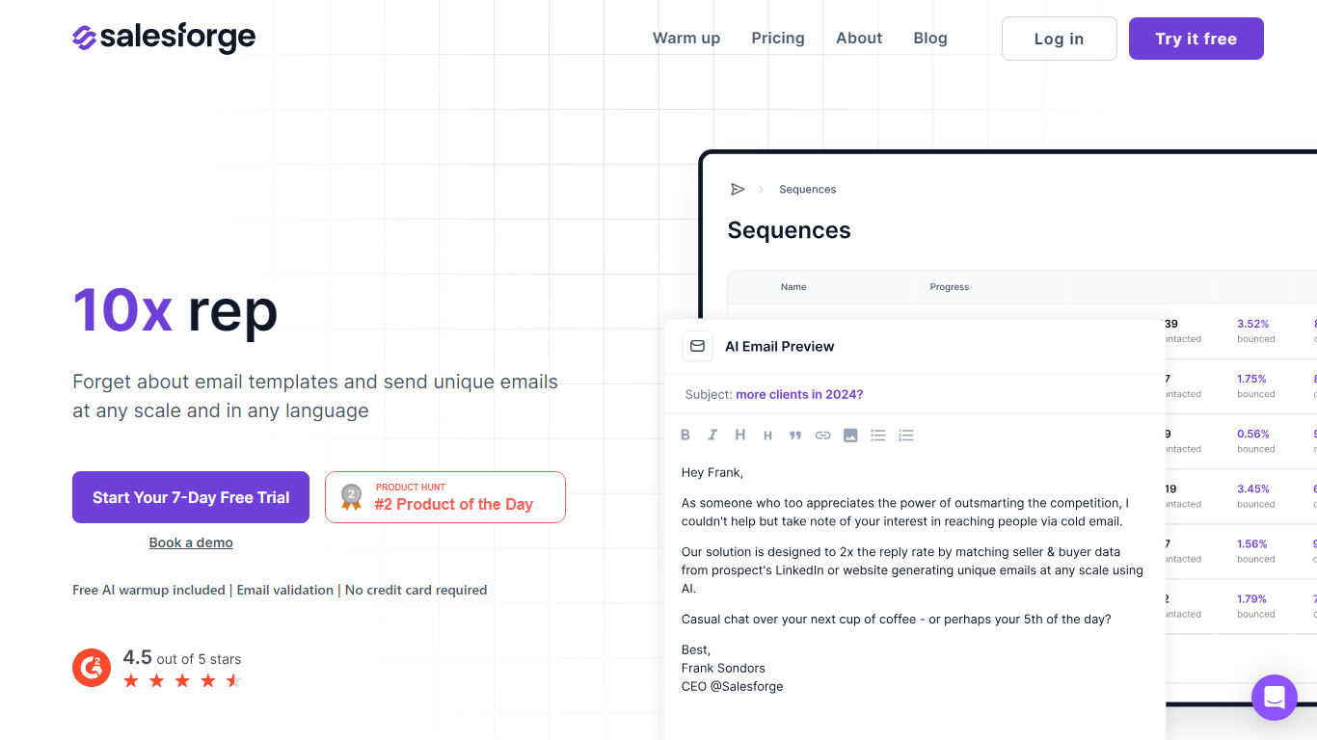Follow the Book a demo link
Viewport: 1317px width, 740px height.
pos(191,542)
